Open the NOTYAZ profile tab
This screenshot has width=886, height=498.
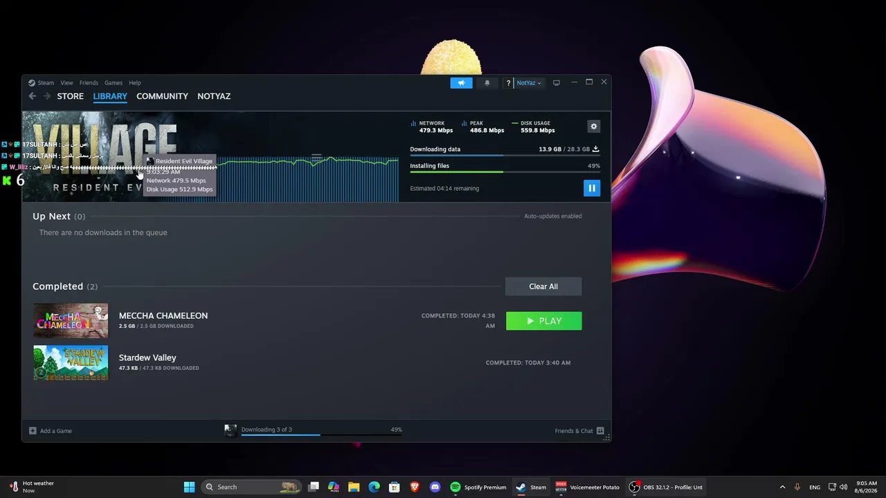214,96
